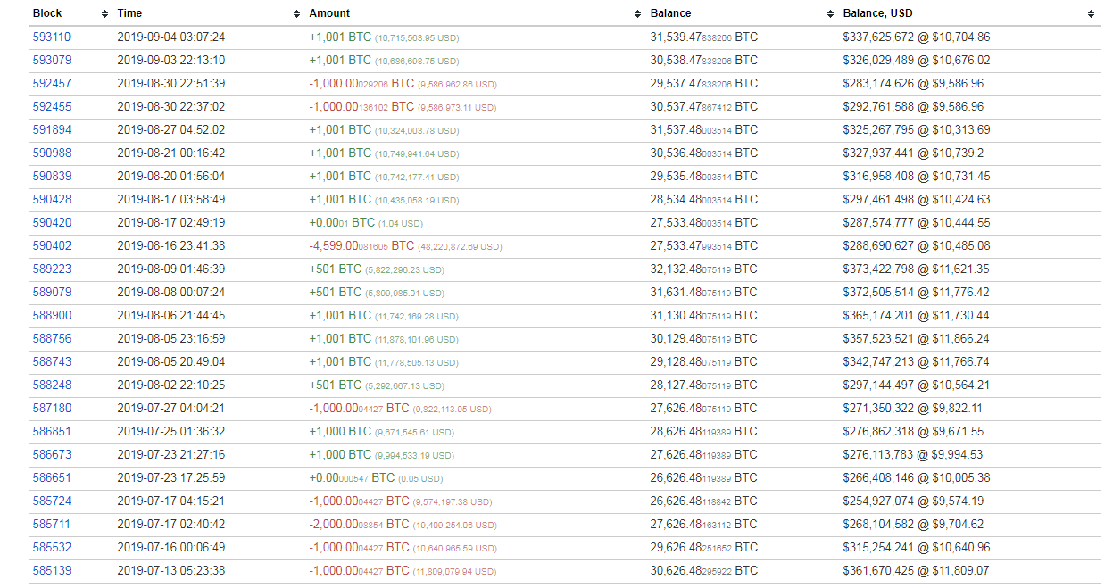Open block 593079 link
The width and height of the screenshot is (1113, 588).
tap(52, 61)
